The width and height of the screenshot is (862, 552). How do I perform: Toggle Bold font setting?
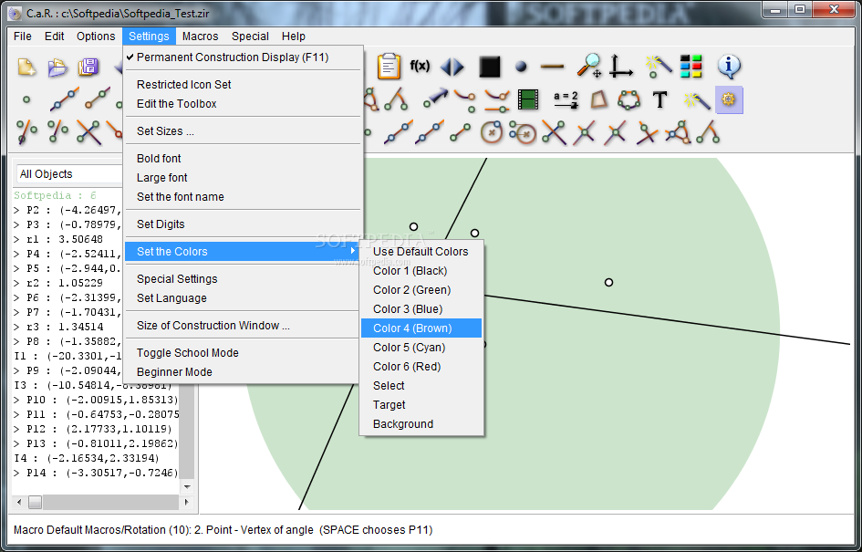point(243,159)
